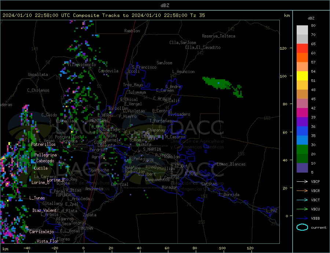Click the Potrerillos white label
The image size is (330, 253).
(43, 144)
